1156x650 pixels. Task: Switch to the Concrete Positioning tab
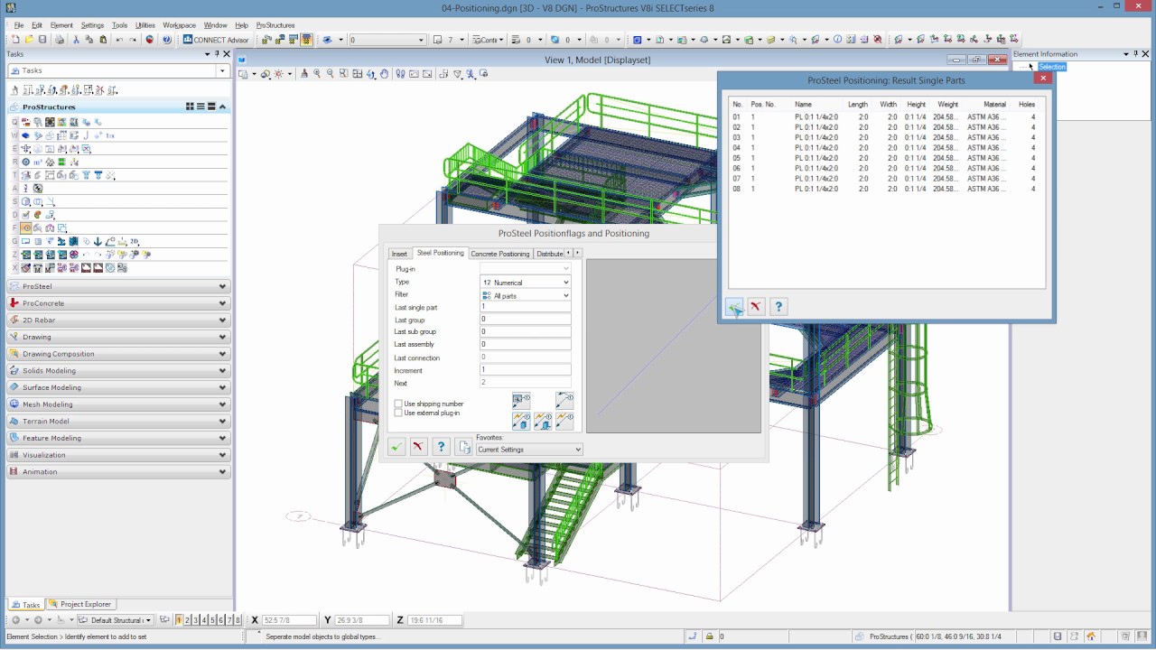[x=500, y=254]
